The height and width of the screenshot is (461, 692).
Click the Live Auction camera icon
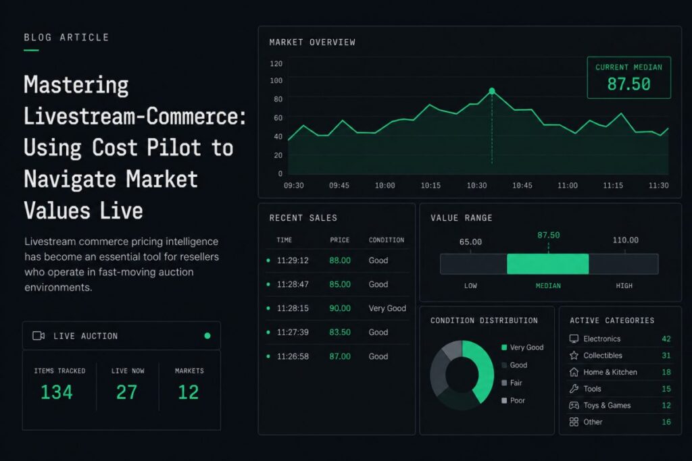39,336
